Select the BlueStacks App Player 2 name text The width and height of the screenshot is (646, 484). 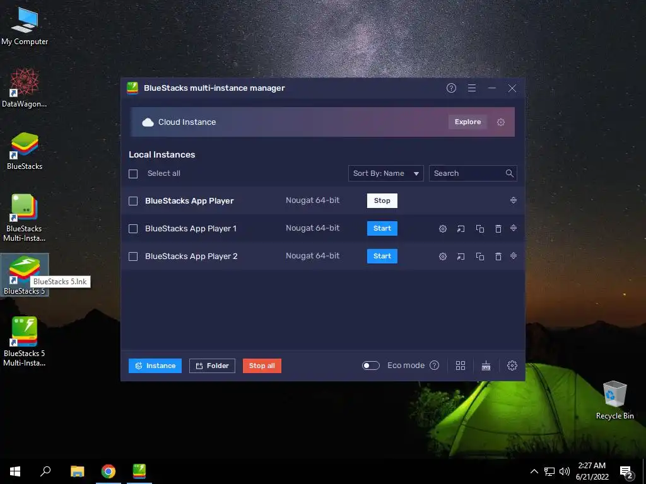191,256
